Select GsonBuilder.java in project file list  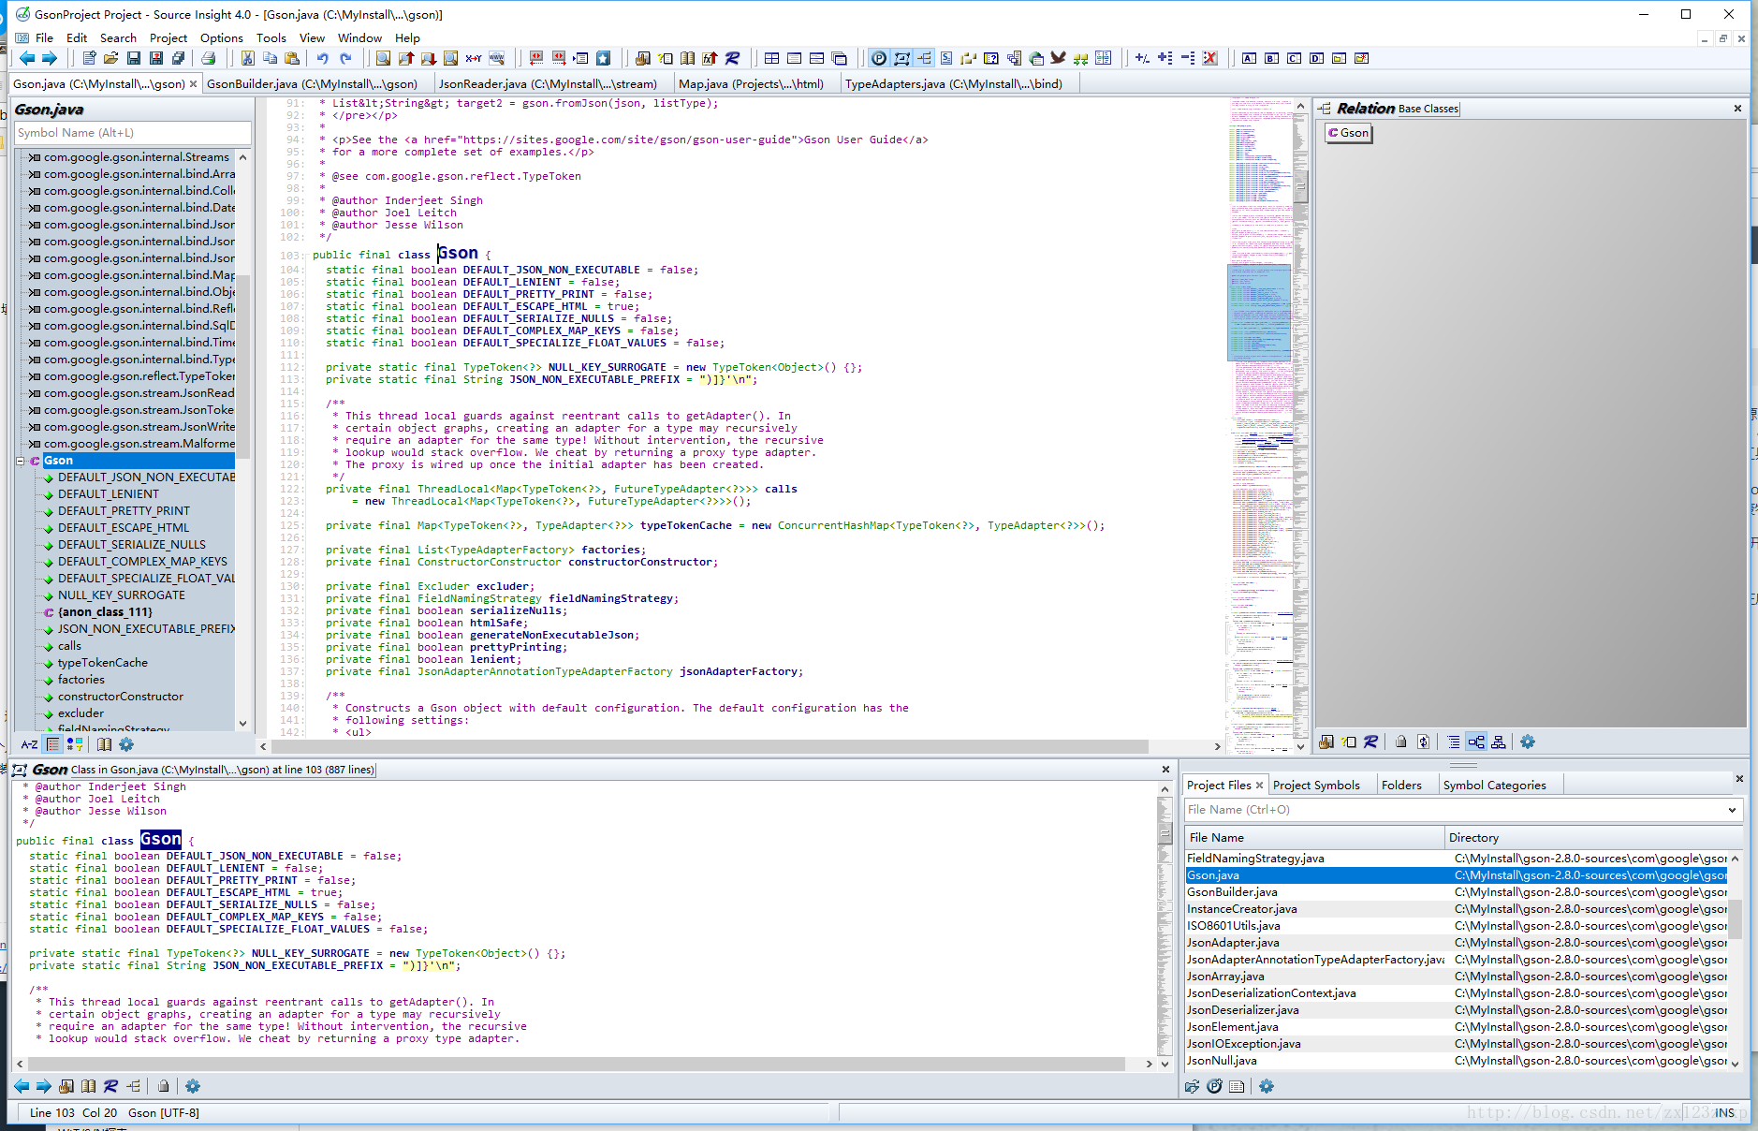[1232, 892]
